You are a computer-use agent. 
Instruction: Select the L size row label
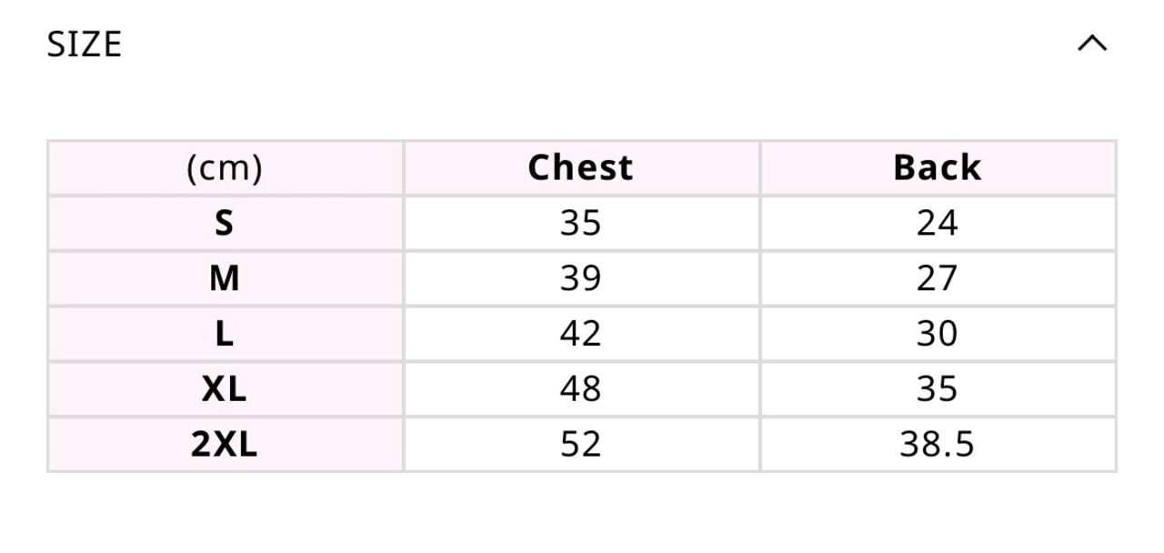[225, 335]
